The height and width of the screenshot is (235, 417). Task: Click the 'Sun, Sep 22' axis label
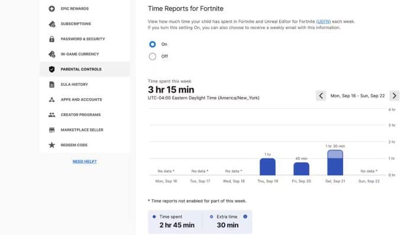[369, 181]
